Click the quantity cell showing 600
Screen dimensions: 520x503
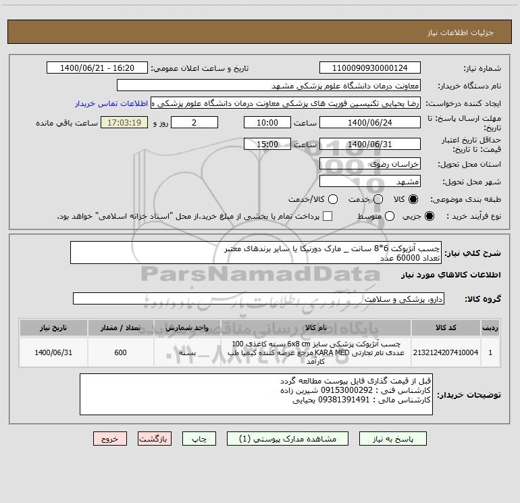point(121,352)
